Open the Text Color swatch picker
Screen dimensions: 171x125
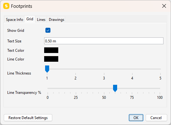click(51, 50)
